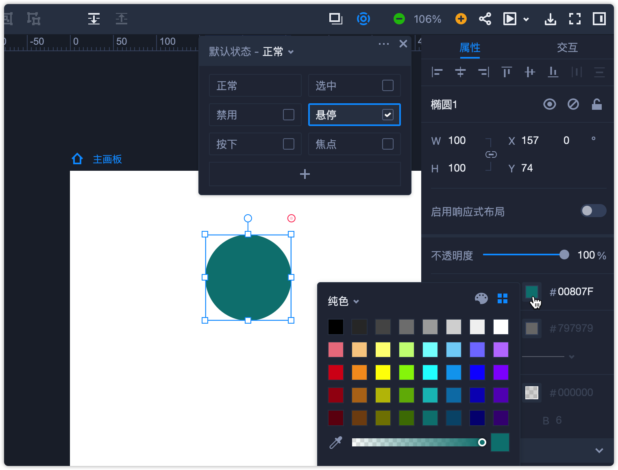Screen dimensions: 618x470
Task: Click the share icon in top toolbar
Action: click(485, 19)
